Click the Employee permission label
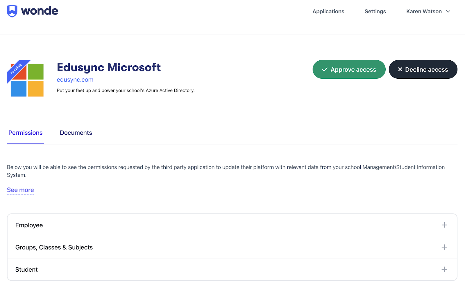This screenshot has width=465, height=294. point(29,225)
